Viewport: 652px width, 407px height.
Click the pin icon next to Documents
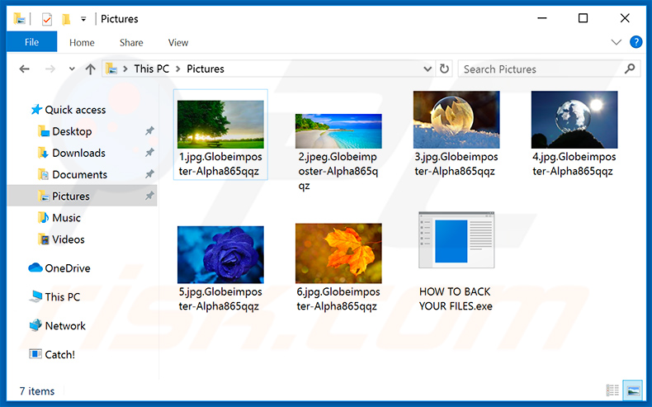click(x=149, y=174)
